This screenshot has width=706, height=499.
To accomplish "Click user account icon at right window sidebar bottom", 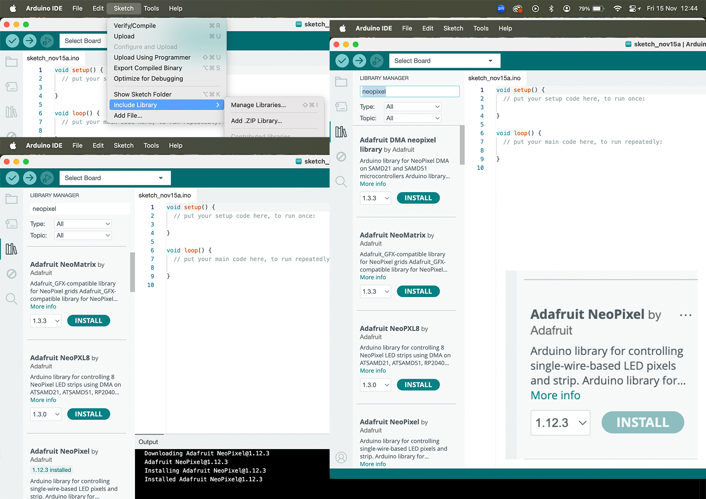I will tap(341, 457).
